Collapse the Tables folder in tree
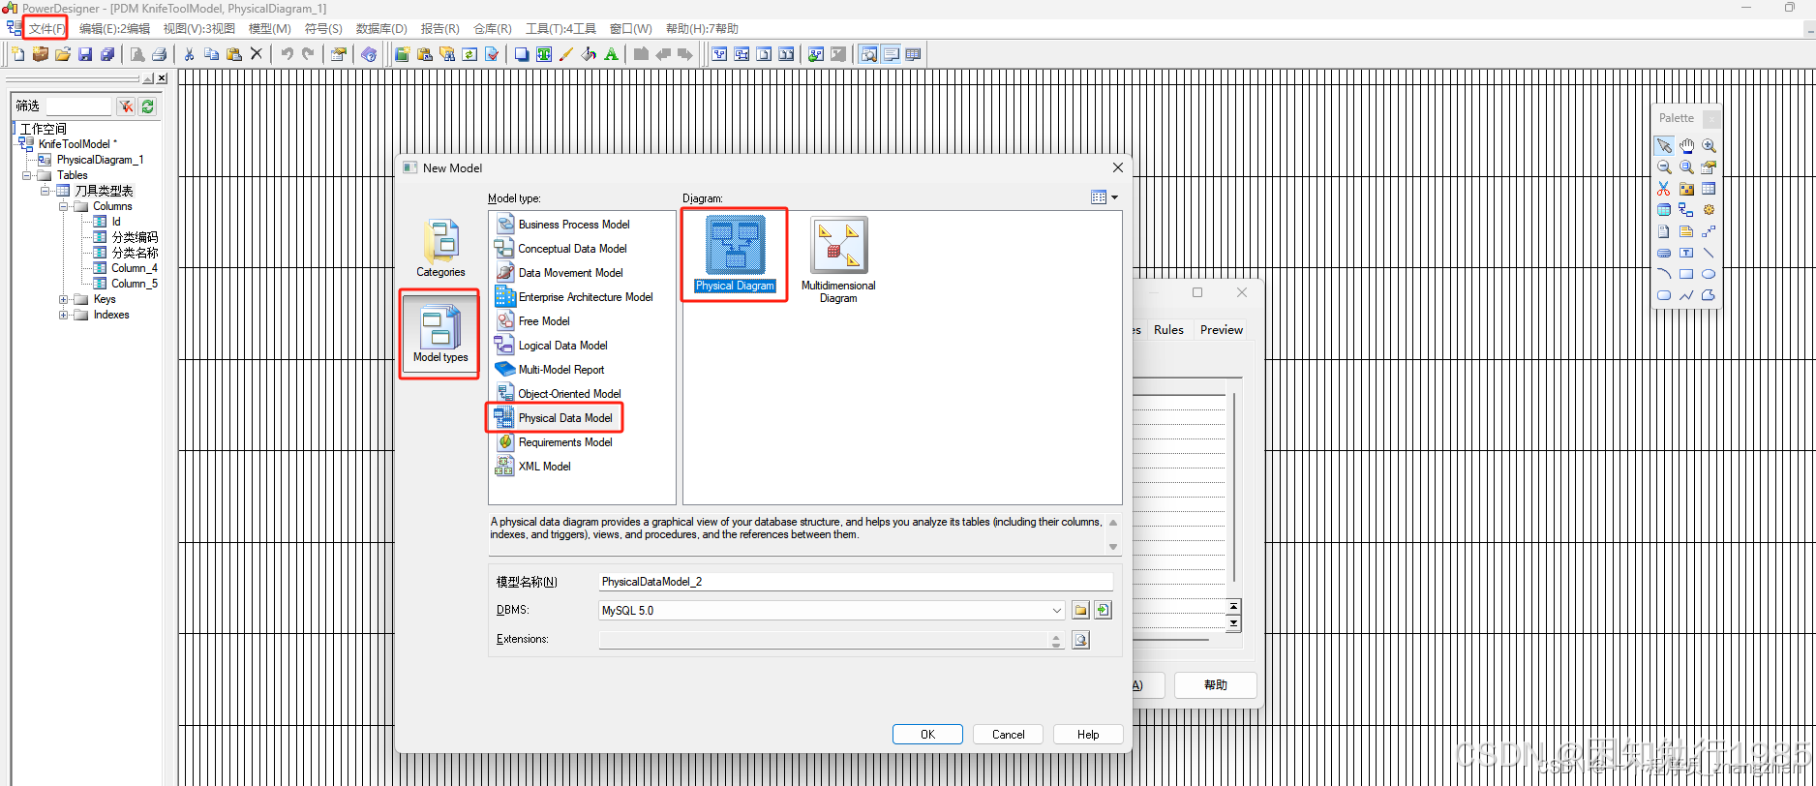1816x786 pixels. (26, 175)
